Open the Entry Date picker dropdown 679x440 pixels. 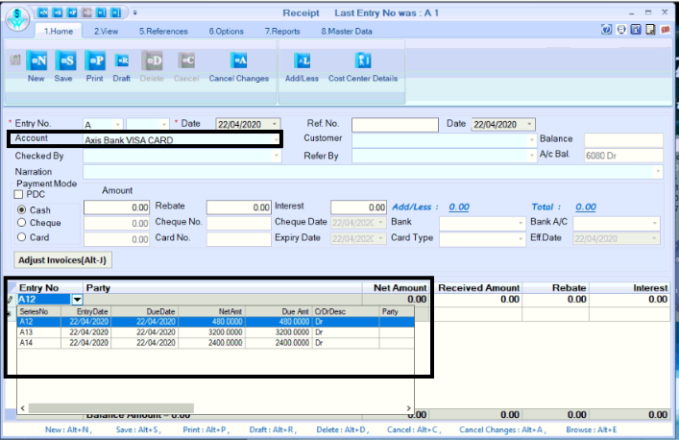[x=275, y=124]
